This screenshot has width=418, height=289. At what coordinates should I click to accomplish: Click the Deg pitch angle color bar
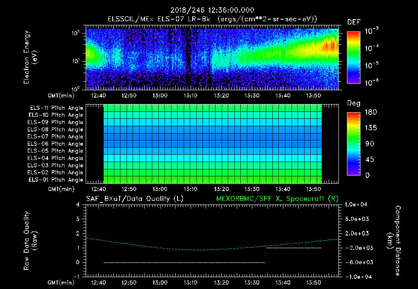click(354, 144)
